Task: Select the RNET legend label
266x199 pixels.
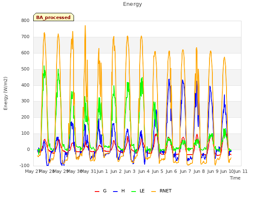Action: click(x=165, y=191)
